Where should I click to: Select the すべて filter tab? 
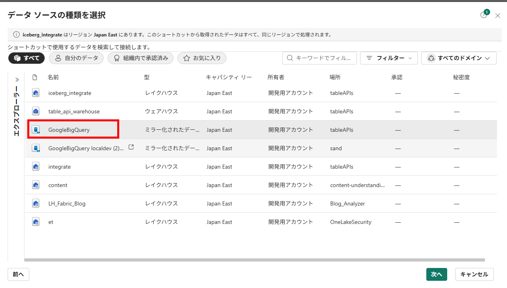tap(26, 58)
